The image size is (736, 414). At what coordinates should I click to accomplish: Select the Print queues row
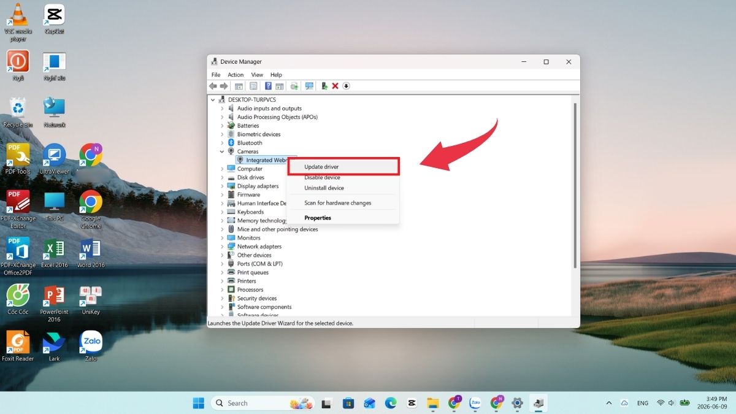tap(248, 272)
